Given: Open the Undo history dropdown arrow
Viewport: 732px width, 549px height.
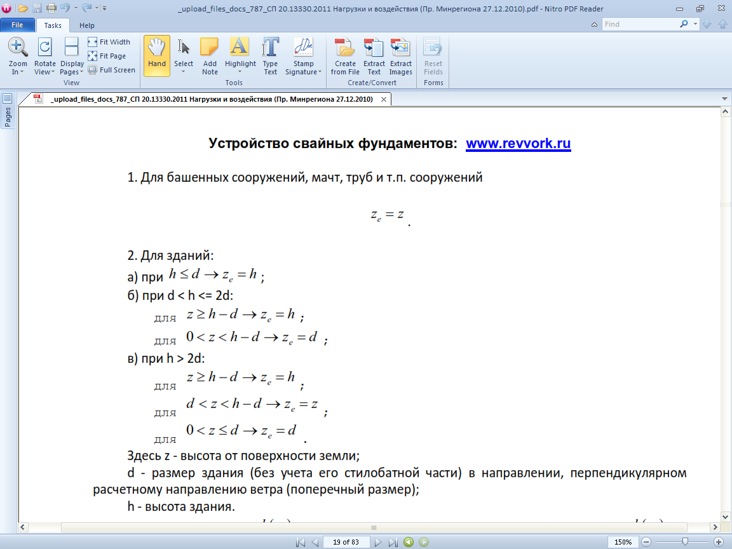Looking at the screenshot, I should click(76, 8).
